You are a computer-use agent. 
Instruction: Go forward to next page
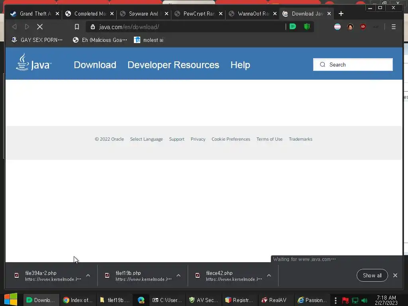pyautogui.click(x=27, y=27)
